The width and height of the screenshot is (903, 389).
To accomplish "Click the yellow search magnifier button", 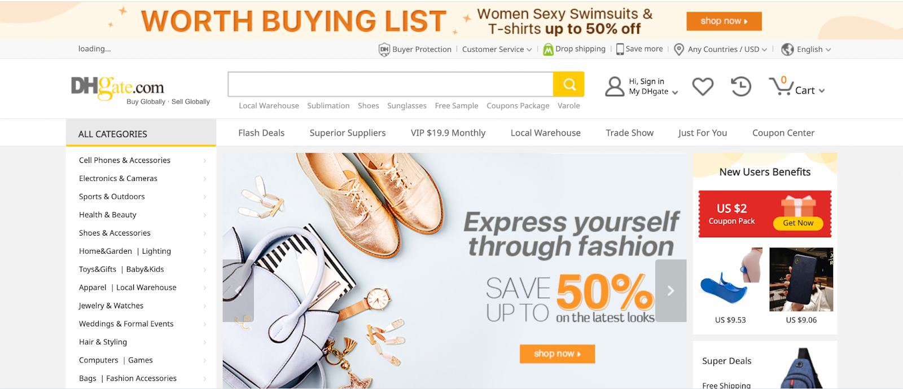I will tap(569, 85).
